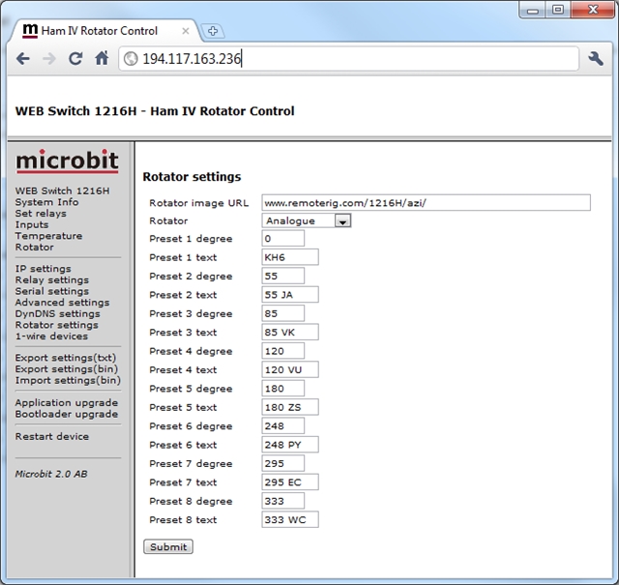Screen dimensions: 619x585
Task: Click Import settings(bin)
Action: coord(68,381)
